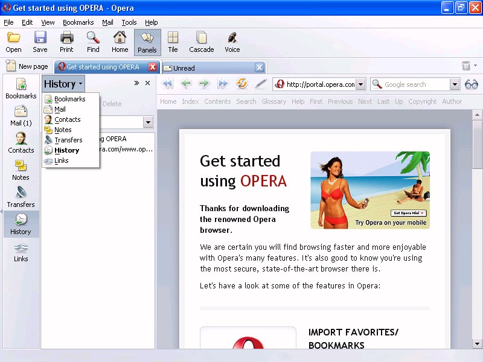Screen dimensions: 483x362
Task: Click the glasses view icon
Action: coord(471,84)
